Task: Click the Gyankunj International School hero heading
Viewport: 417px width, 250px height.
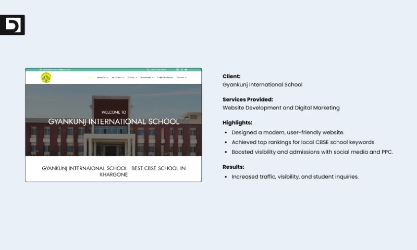Action: pyautogui.click(x=114, y=121)
